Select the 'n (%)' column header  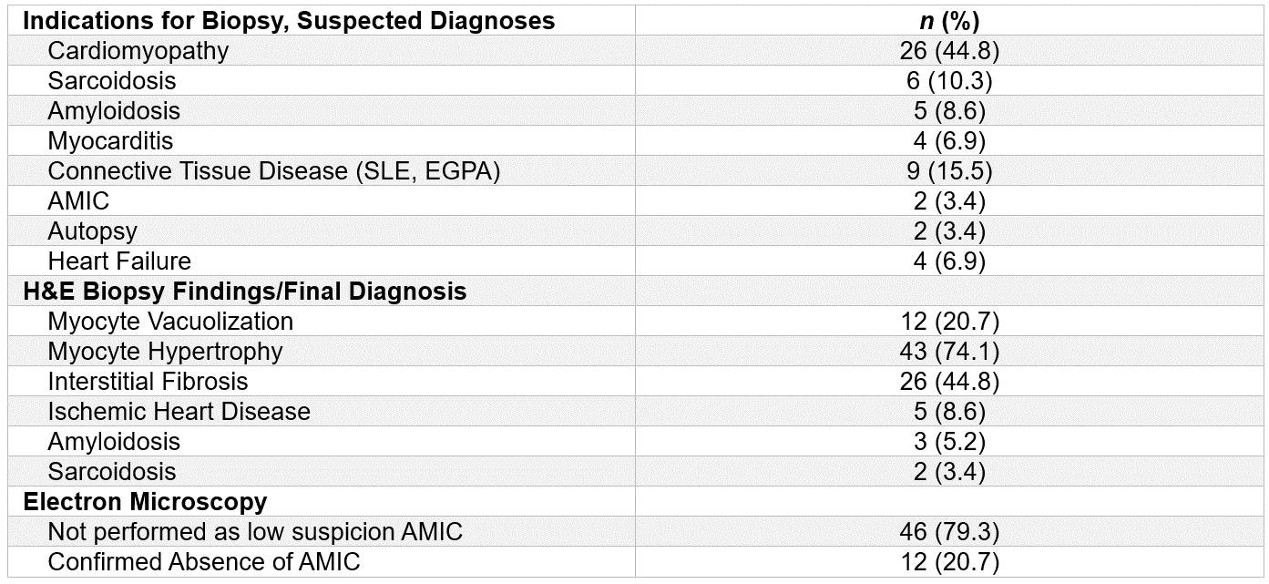pyautogui.click(x=949, y=21)
